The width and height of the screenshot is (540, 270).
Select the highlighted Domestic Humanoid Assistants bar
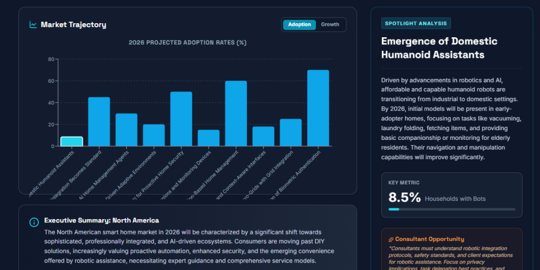71,141
